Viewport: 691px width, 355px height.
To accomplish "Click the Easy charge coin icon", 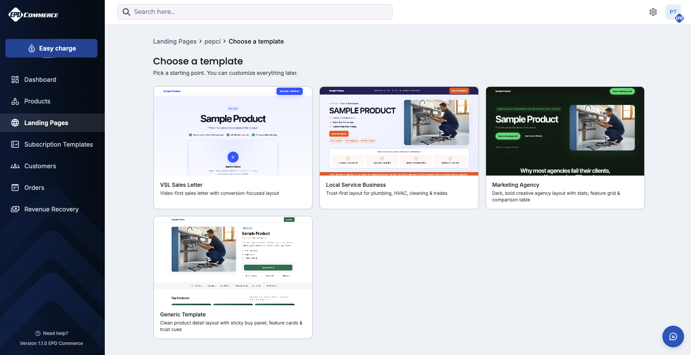I will [32, 49].
